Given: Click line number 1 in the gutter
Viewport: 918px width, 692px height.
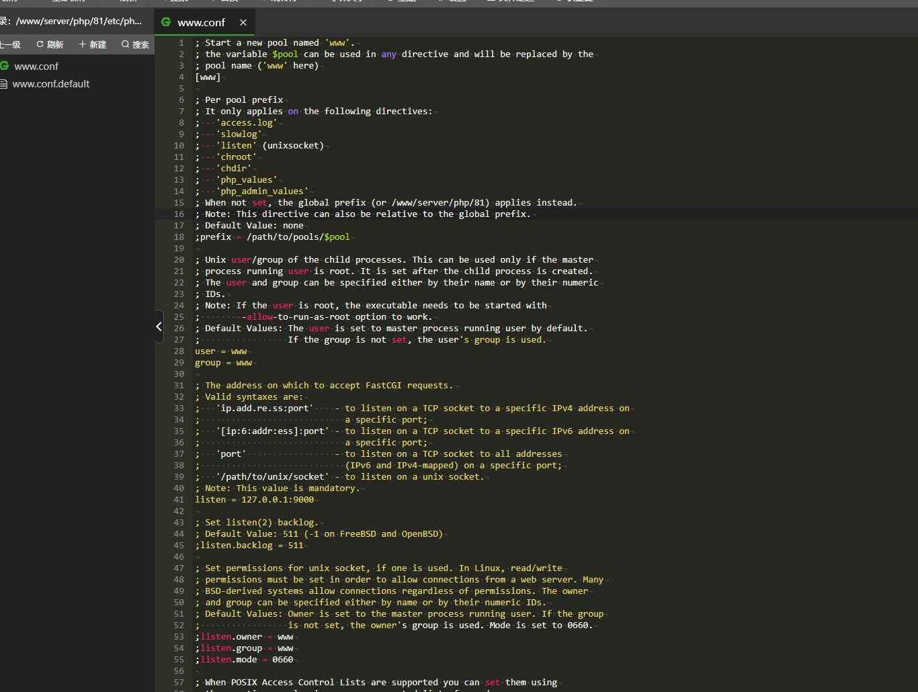Looking at the screenshot, I should pos(181,43).
